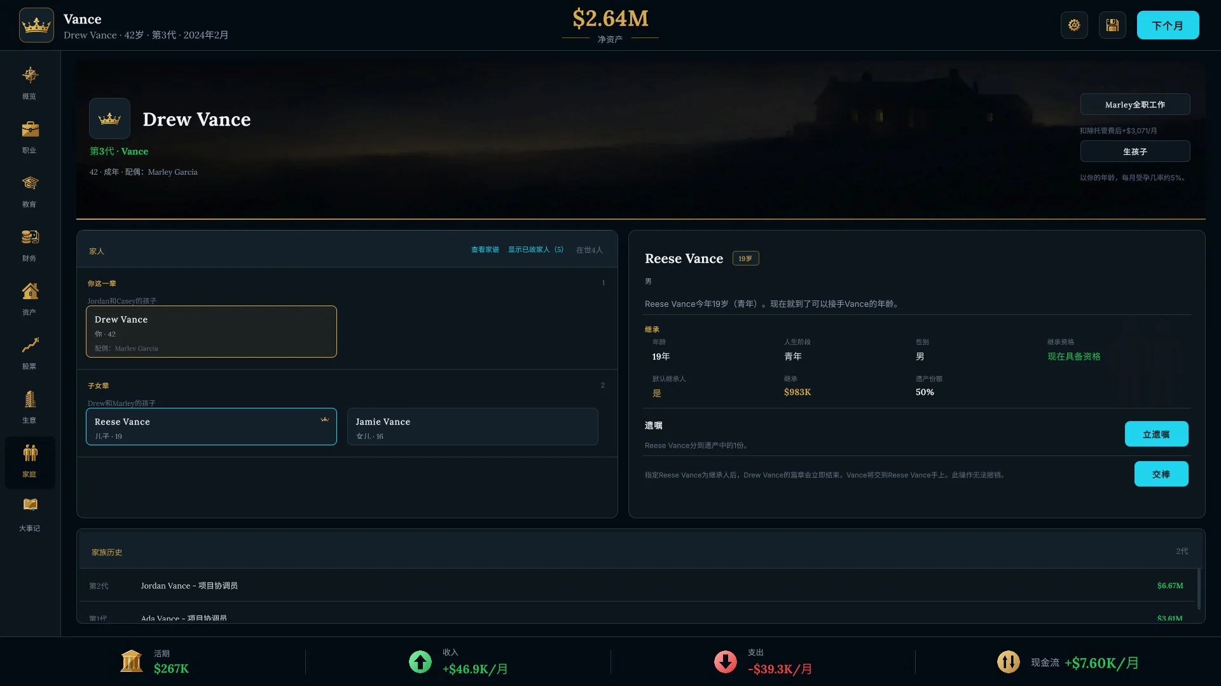The height and width of the screenshot is (686, 1221).
Task: Click the 19岁 age badge
Action: (745, 259)
